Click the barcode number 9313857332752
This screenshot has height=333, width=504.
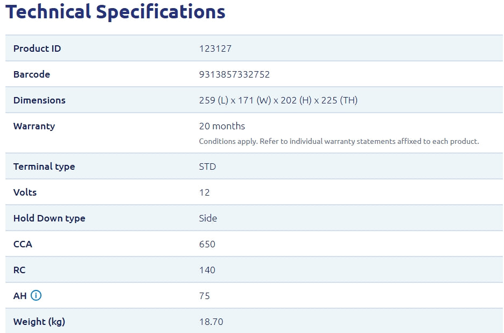click(x=234, y=74)
